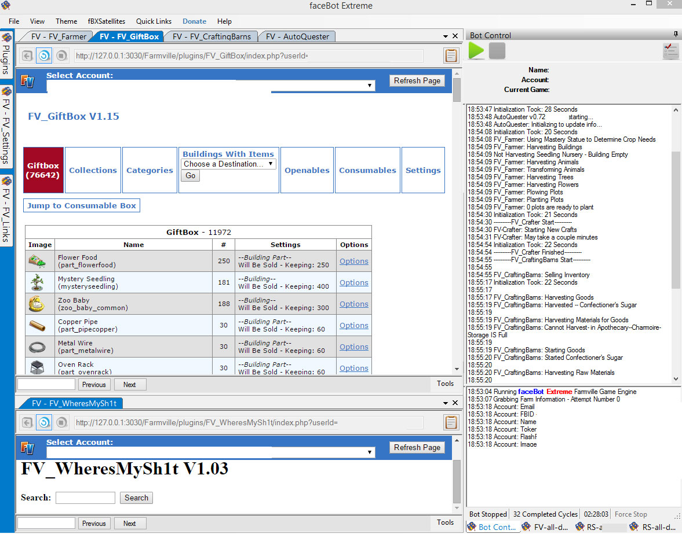Screen dimensions: 682x534
Task: Click Donate menu item
Action: tap(195, 21)
